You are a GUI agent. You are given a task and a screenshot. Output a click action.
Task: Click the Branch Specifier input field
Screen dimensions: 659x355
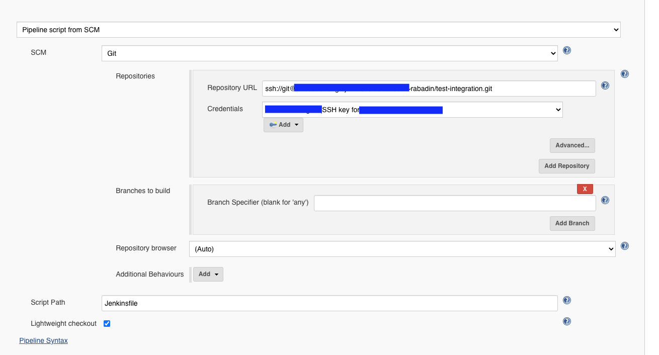point(455,203)
